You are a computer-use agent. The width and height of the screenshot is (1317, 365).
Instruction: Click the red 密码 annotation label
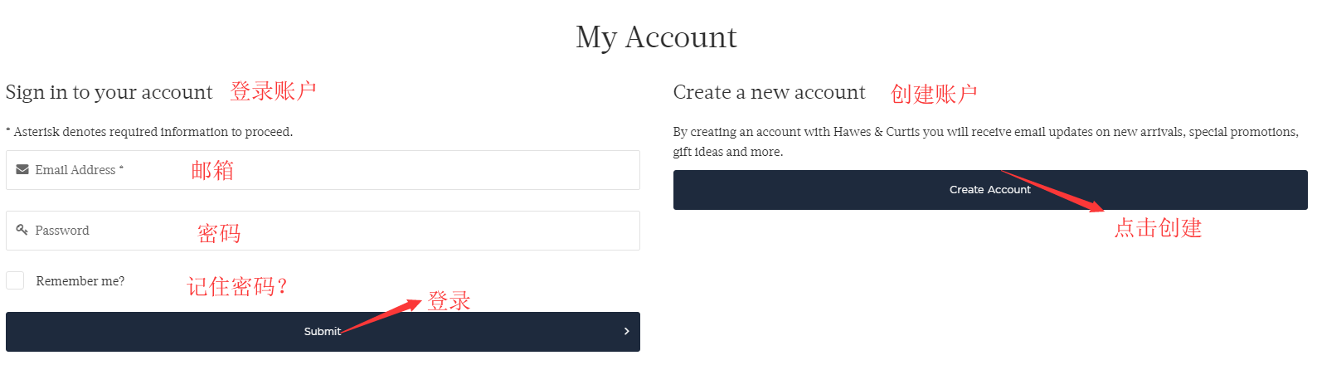[x=219, y=234]
